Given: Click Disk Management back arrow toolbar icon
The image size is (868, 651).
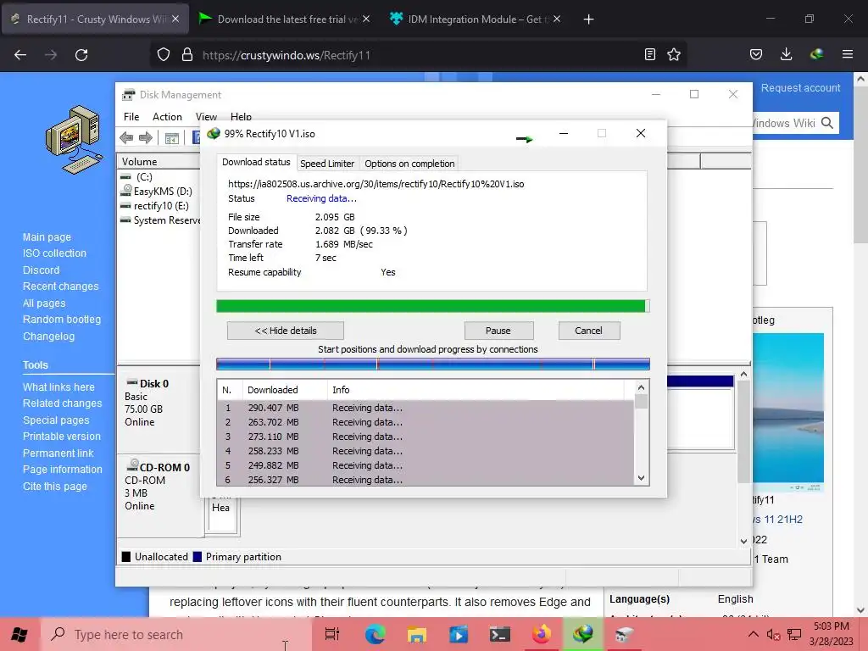Looking at the screenshot, I should 126,138.
